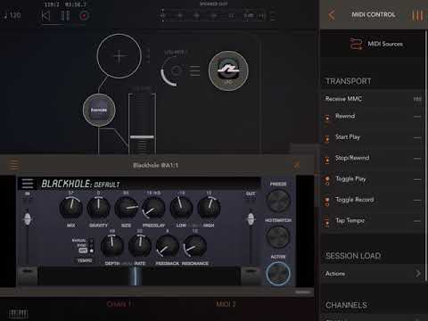Select the SYNC tempo mode
Image resolution: width=428 pixels, height=321 pixels.
pyautogui.click(x=82, y=245)
